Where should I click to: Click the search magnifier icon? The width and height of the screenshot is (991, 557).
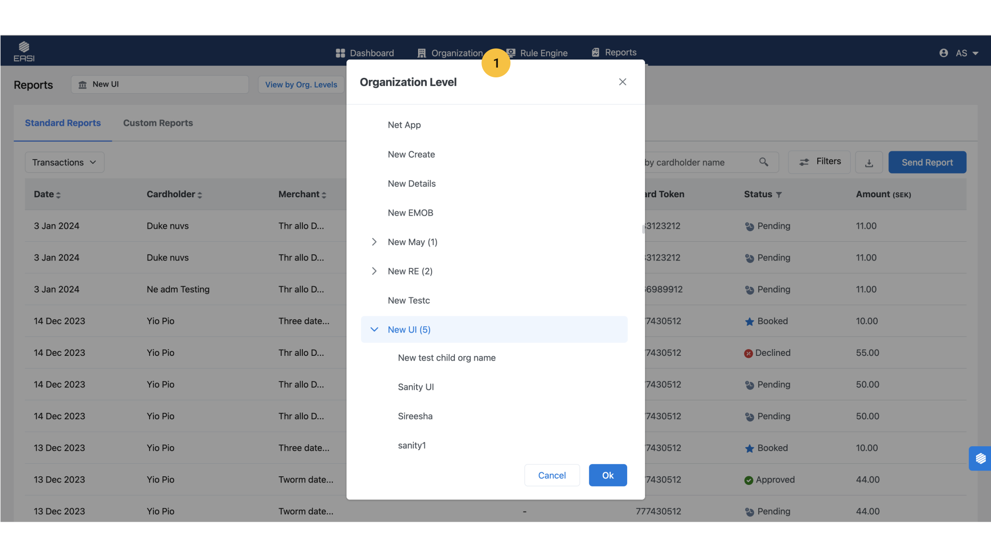764,162
